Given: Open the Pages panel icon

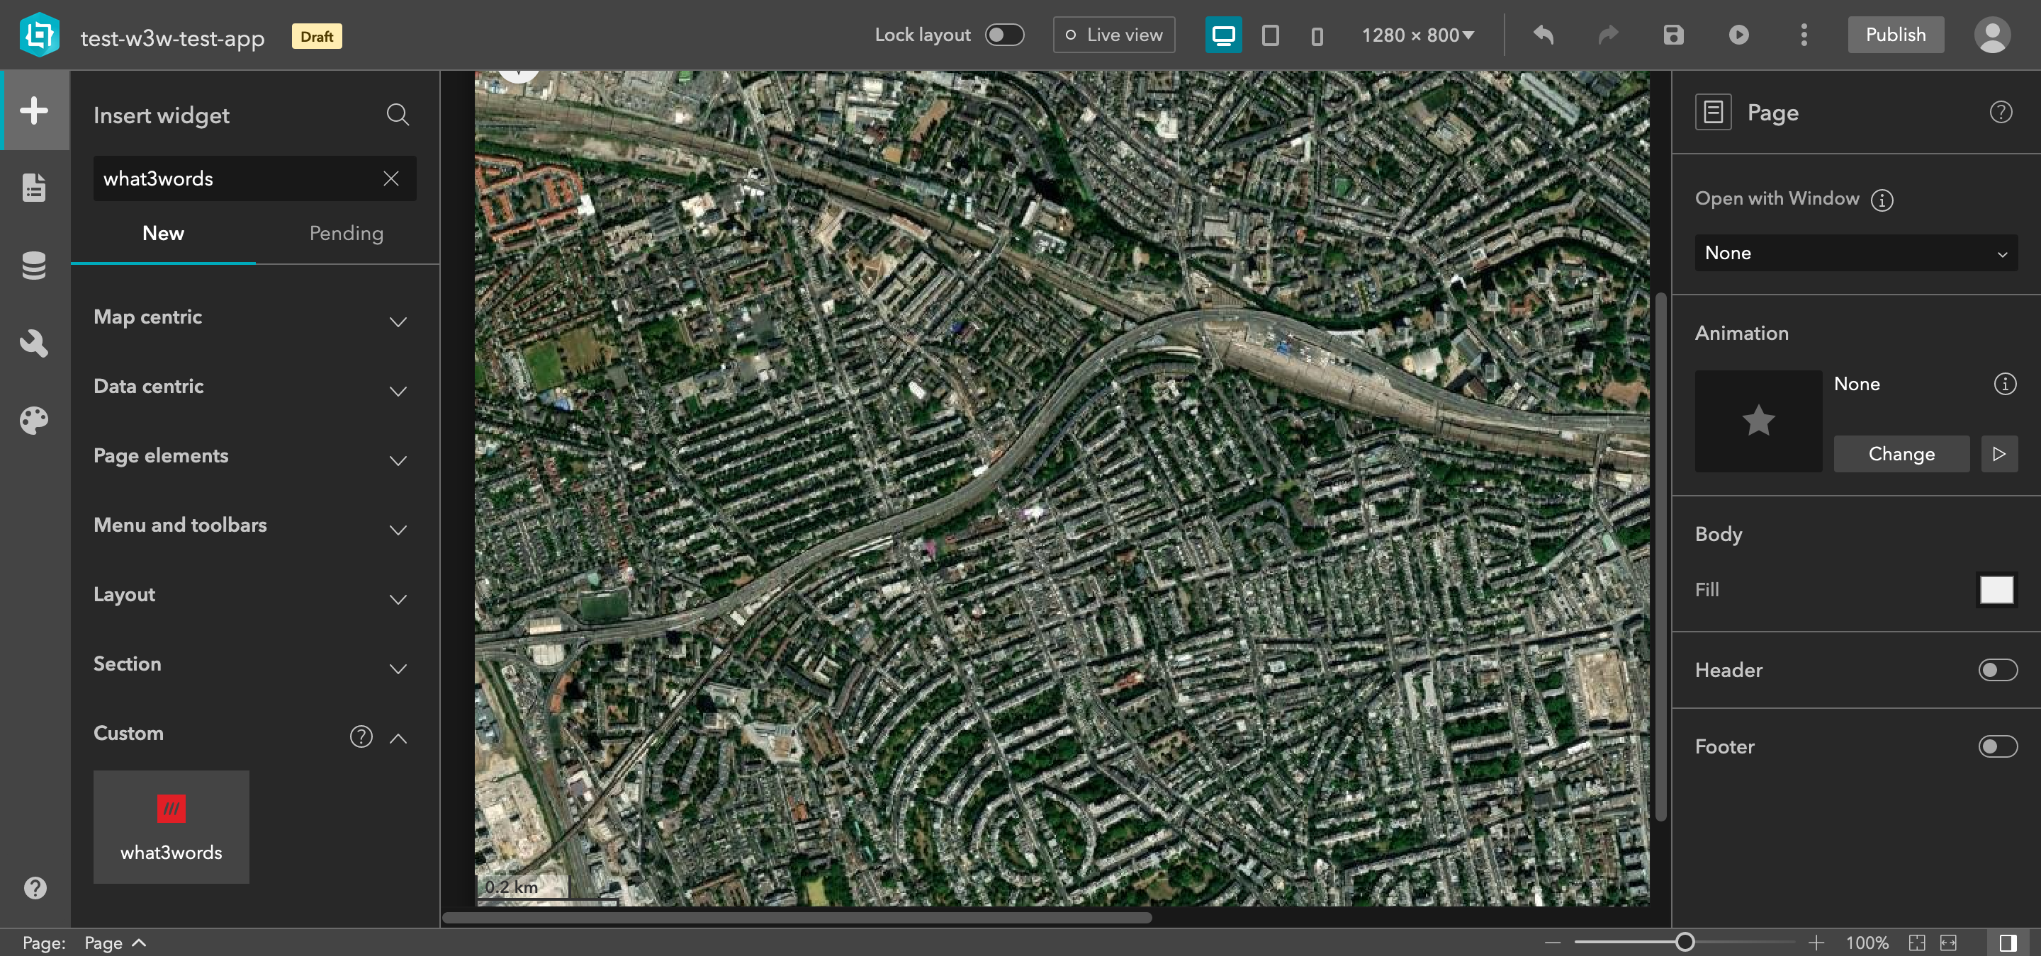Looking at the screenshot, I should [34, 188].
